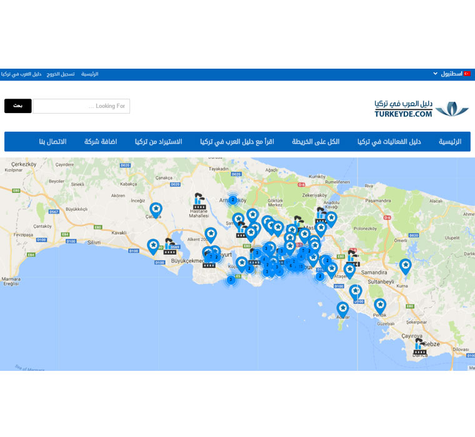Click the factory icon at Gebze
The image size is (475, 437).
click(x=420, y=347)
